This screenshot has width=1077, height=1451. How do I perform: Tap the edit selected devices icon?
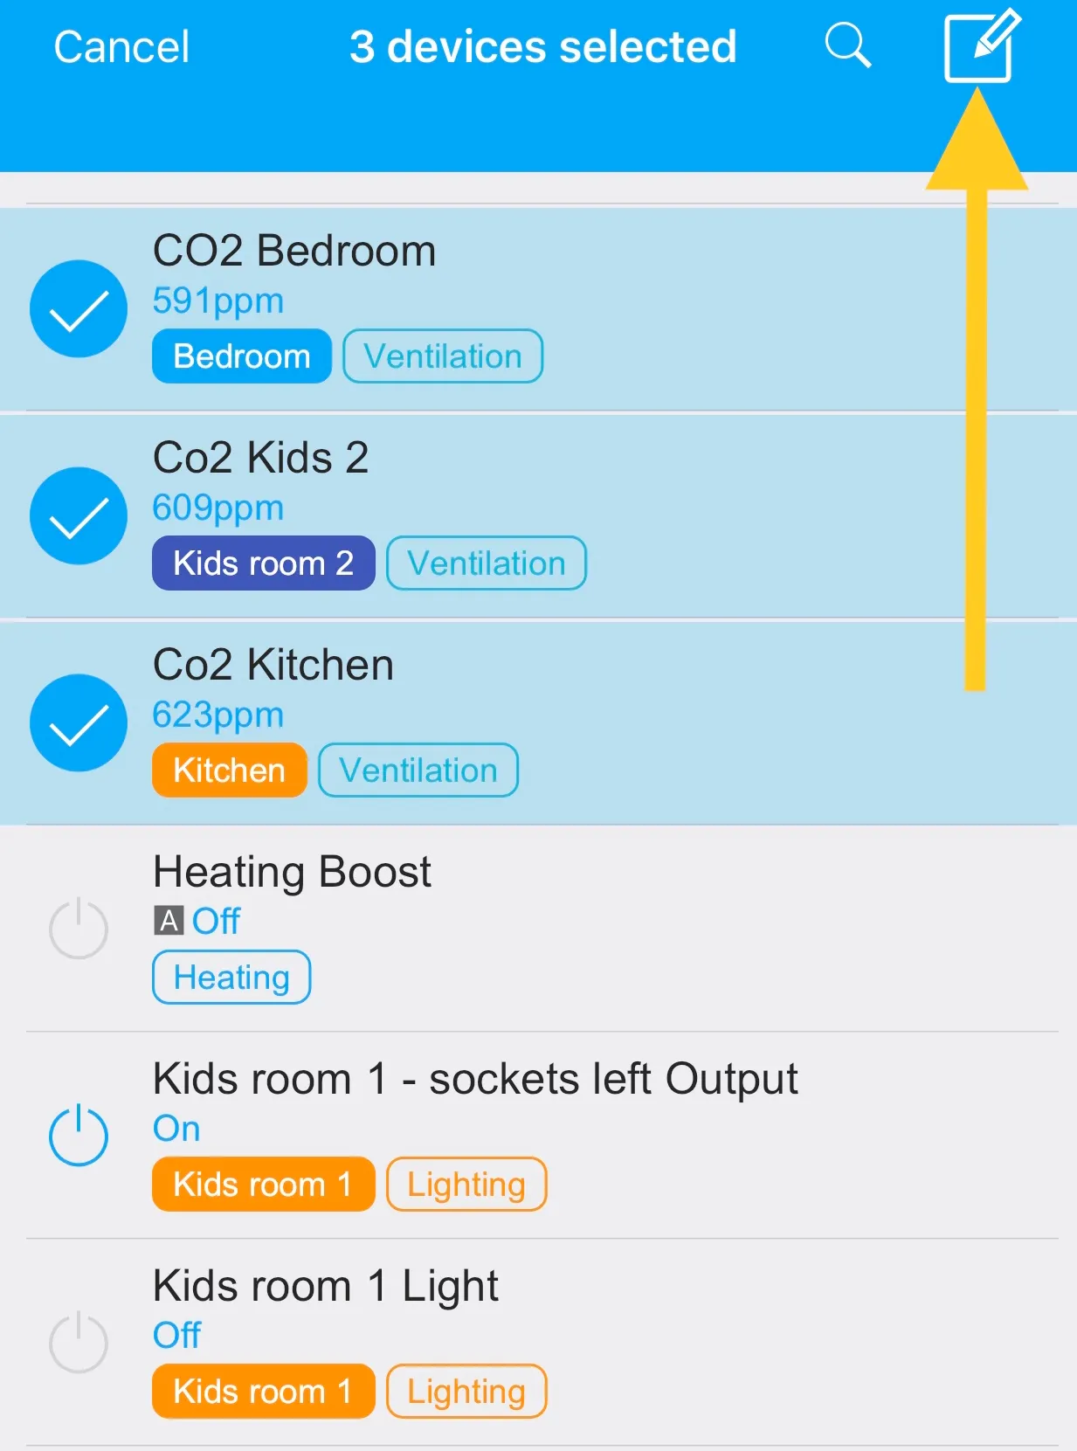[981, 47]
